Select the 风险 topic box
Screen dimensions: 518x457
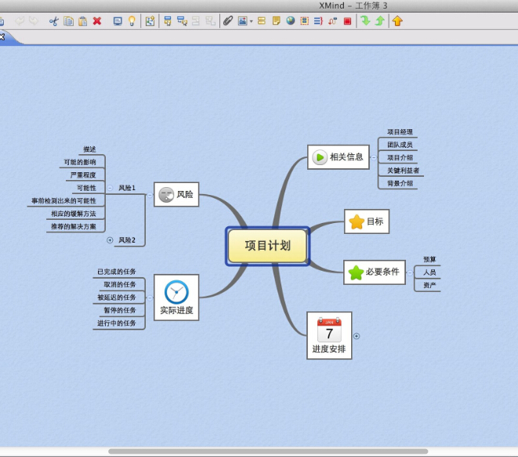coord(176,194)
